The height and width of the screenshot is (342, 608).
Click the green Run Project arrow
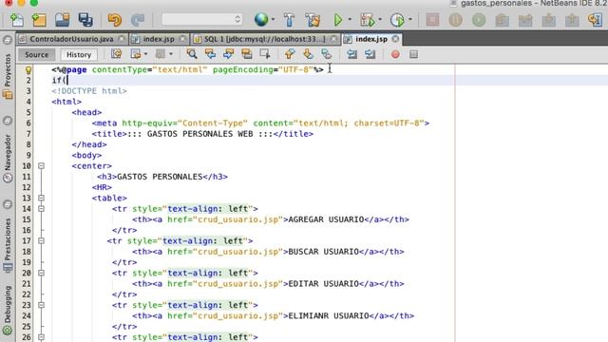coord(338,19)
